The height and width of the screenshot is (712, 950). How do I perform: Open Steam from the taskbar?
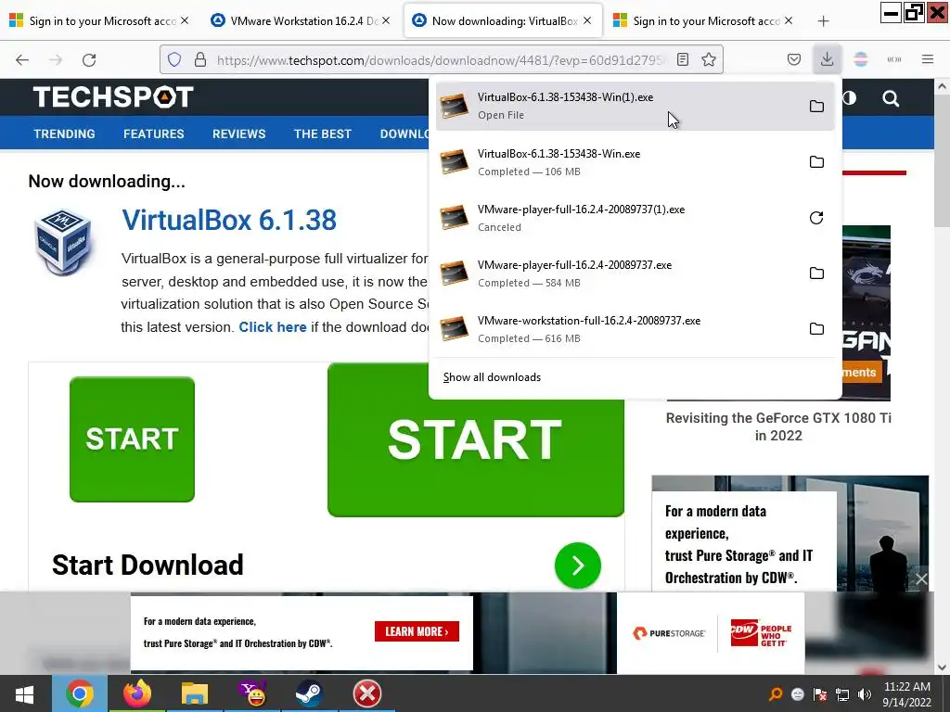pos(310,693)
